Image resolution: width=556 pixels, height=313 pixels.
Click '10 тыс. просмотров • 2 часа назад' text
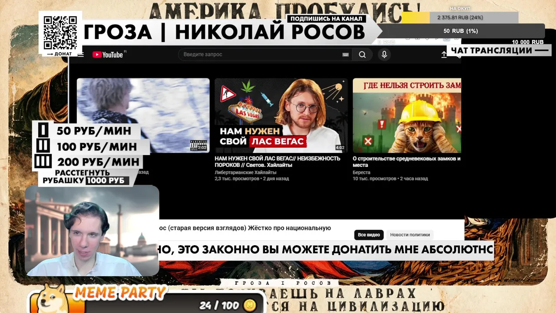click(x=390, y=179)
